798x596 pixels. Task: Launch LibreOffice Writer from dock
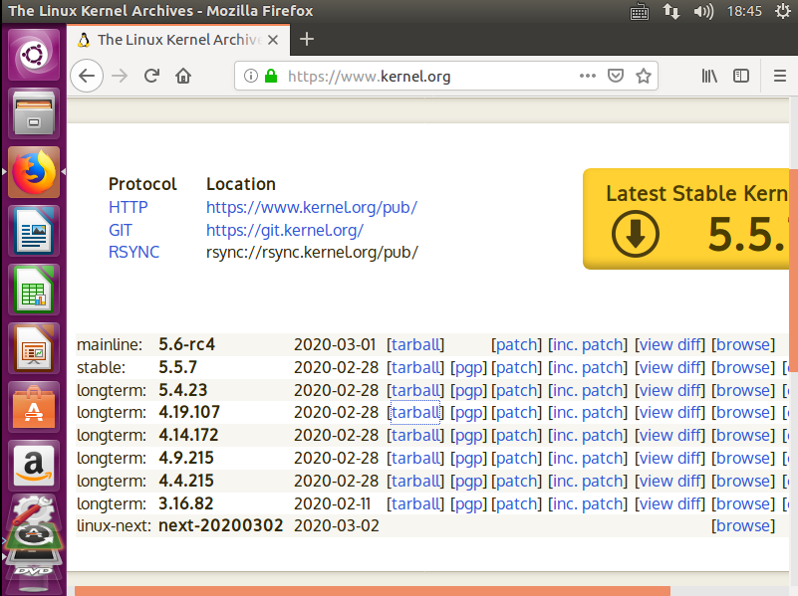[x=34, y=231]
